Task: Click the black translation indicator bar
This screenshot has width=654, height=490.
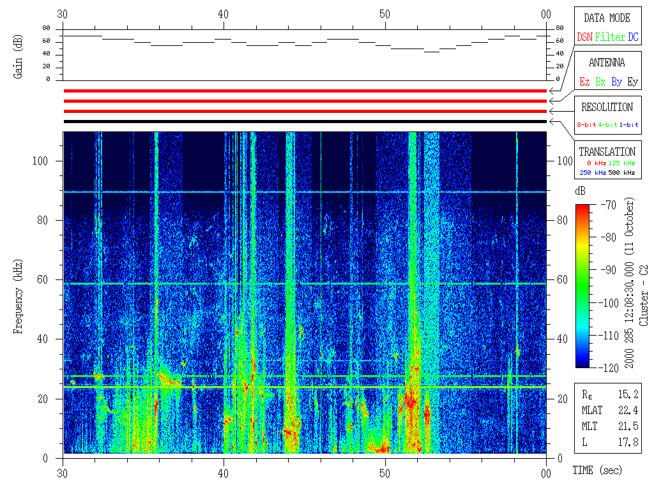Action: pyautogui.click(x=305, y=121)
